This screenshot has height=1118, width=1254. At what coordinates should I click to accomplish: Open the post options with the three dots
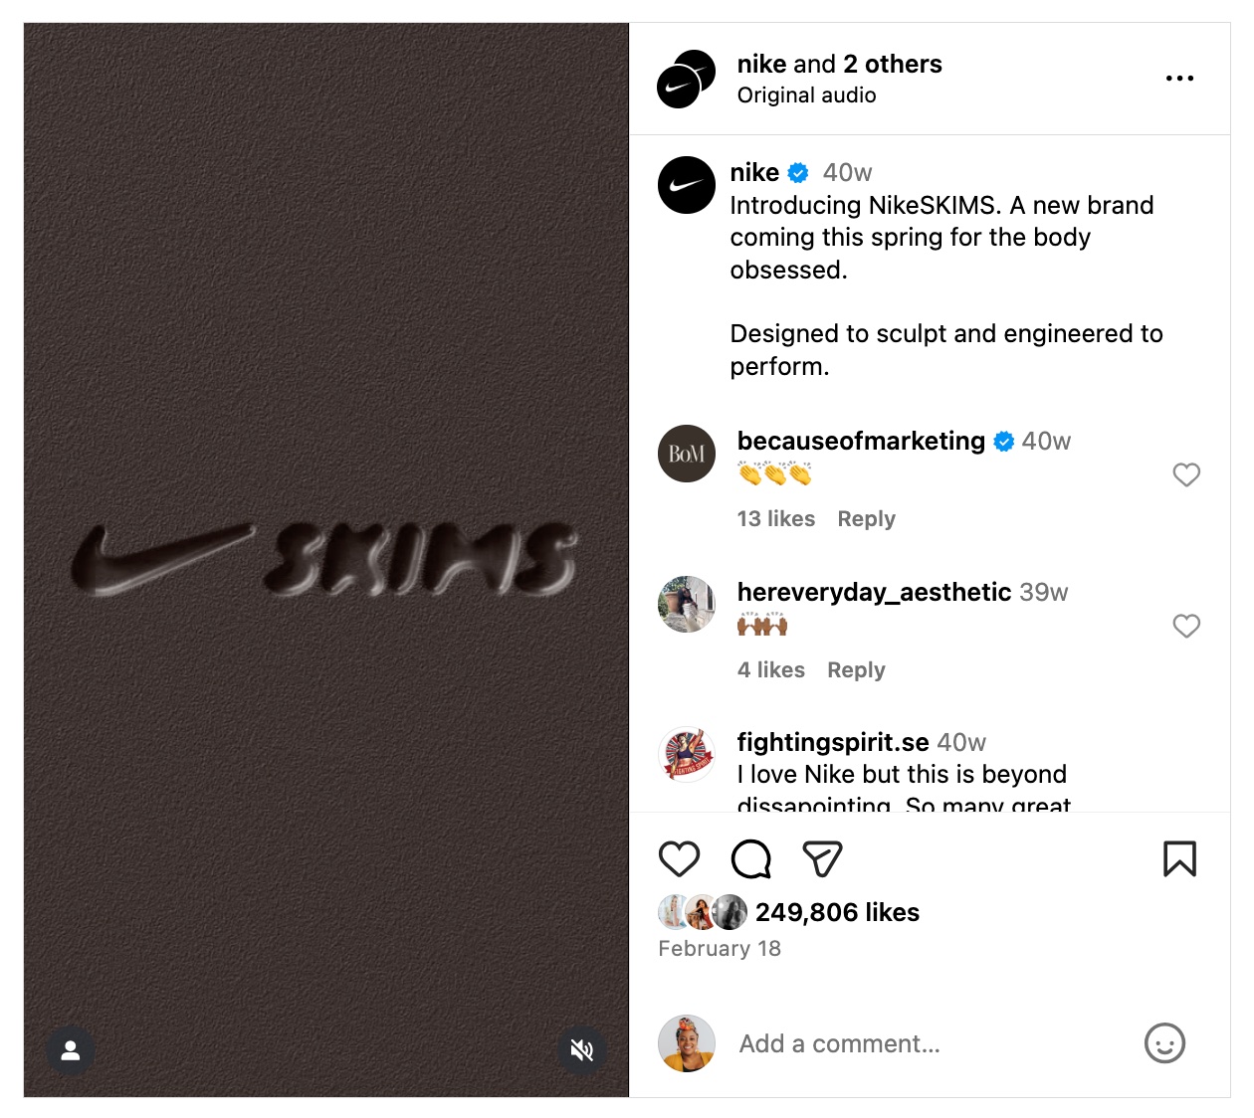1179,78
